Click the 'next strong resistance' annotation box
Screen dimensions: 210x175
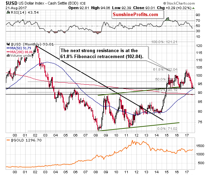(104, 54)
